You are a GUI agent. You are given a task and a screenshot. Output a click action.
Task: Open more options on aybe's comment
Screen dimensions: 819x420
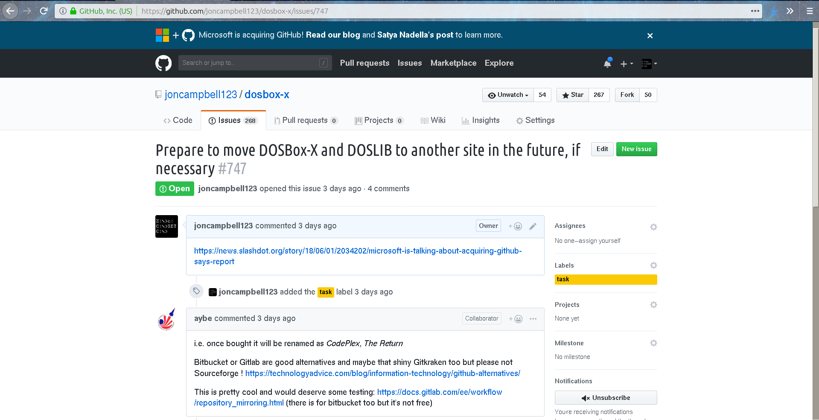533,319
